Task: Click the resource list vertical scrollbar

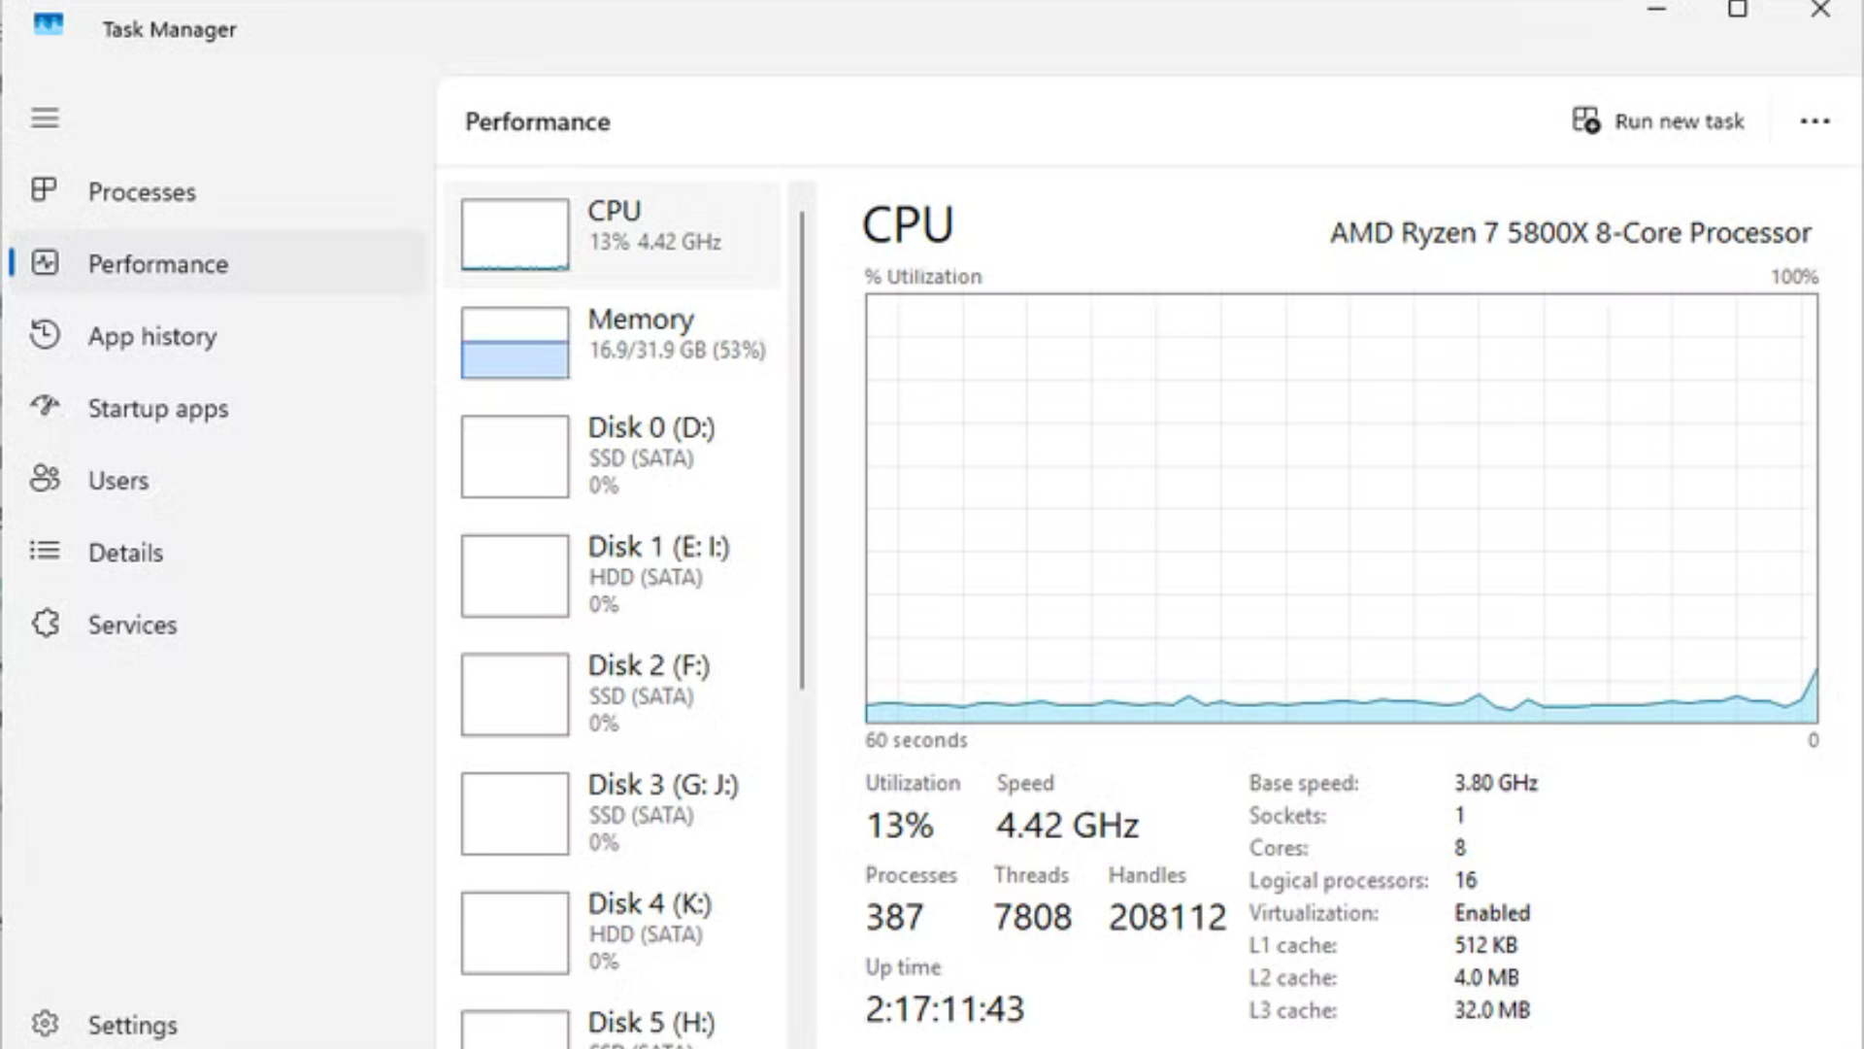Action: click(802, 451)
